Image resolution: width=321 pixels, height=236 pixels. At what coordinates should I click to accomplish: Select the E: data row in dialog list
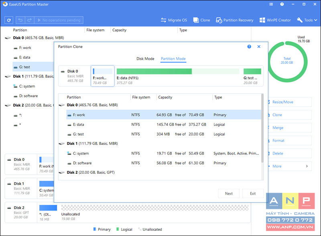point(164,124)
